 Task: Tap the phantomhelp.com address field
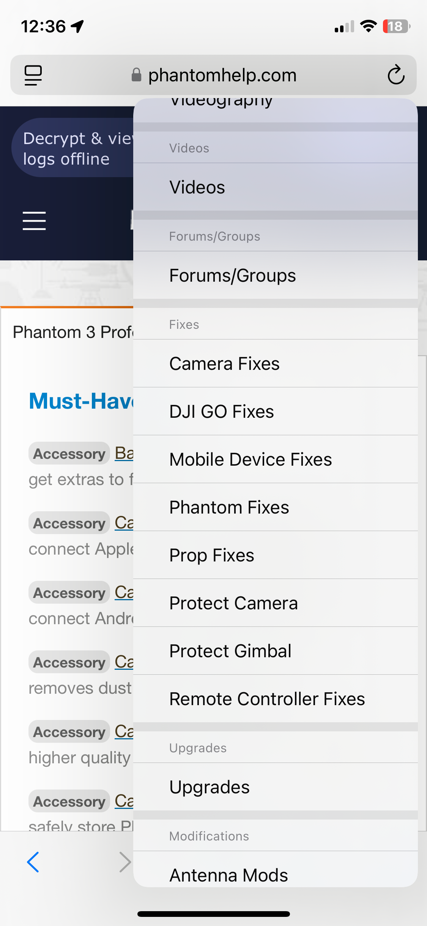pos(213,75)
